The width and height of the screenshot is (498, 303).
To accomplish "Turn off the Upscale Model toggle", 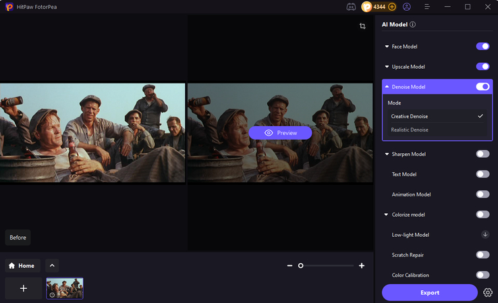I will (482, 67).
